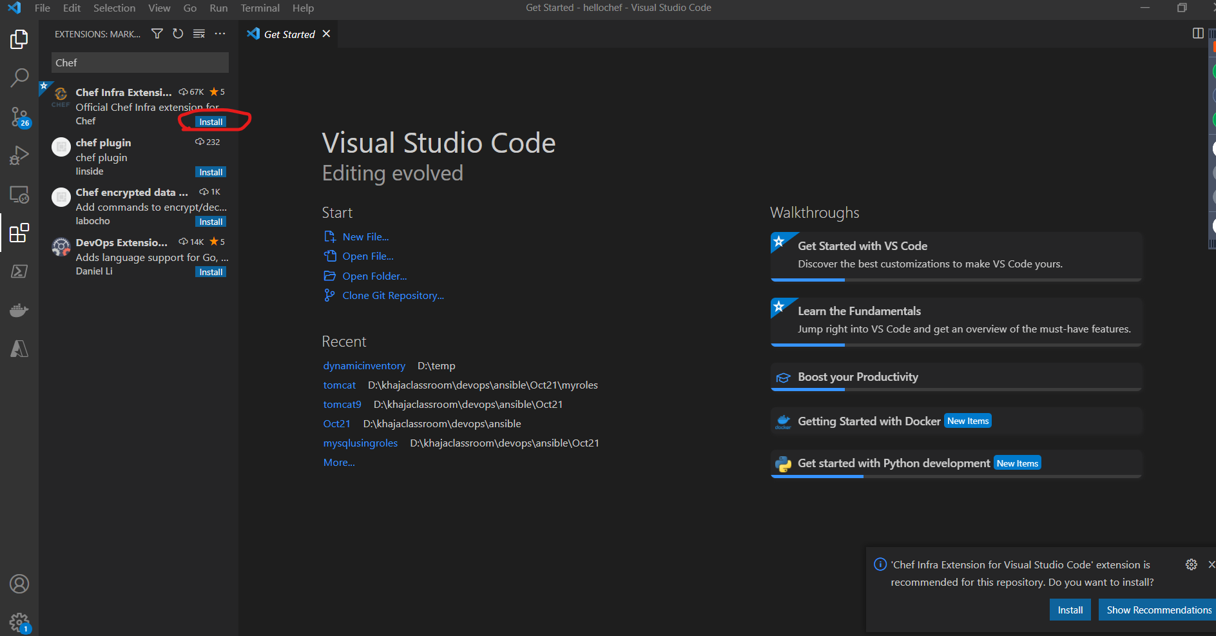Open Getting Started with Docker walkthrough
This screenshot has height=636, width=1216.
(x=956, y=421)
